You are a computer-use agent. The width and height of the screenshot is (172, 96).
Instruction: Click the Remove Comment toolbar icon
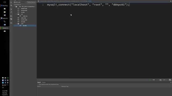click(11, 19)
